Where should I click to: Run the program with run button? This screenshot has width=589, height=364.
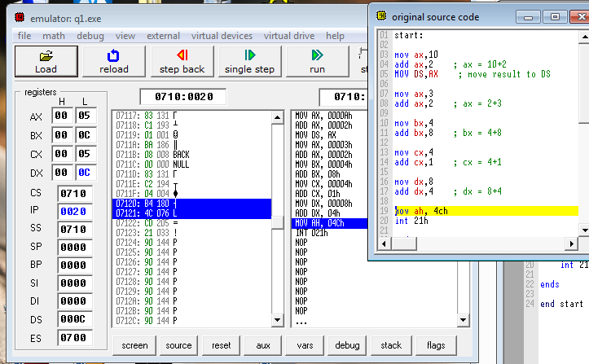pyautogui.click(x=317, y=61)
